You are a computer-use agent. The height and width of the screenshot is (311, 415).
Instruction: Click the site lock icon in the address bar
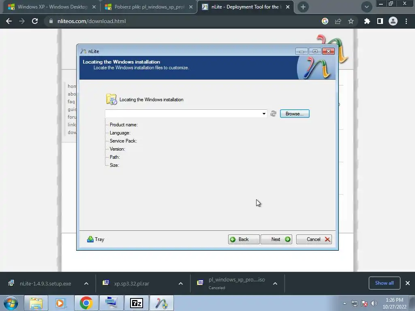(51, 21)
